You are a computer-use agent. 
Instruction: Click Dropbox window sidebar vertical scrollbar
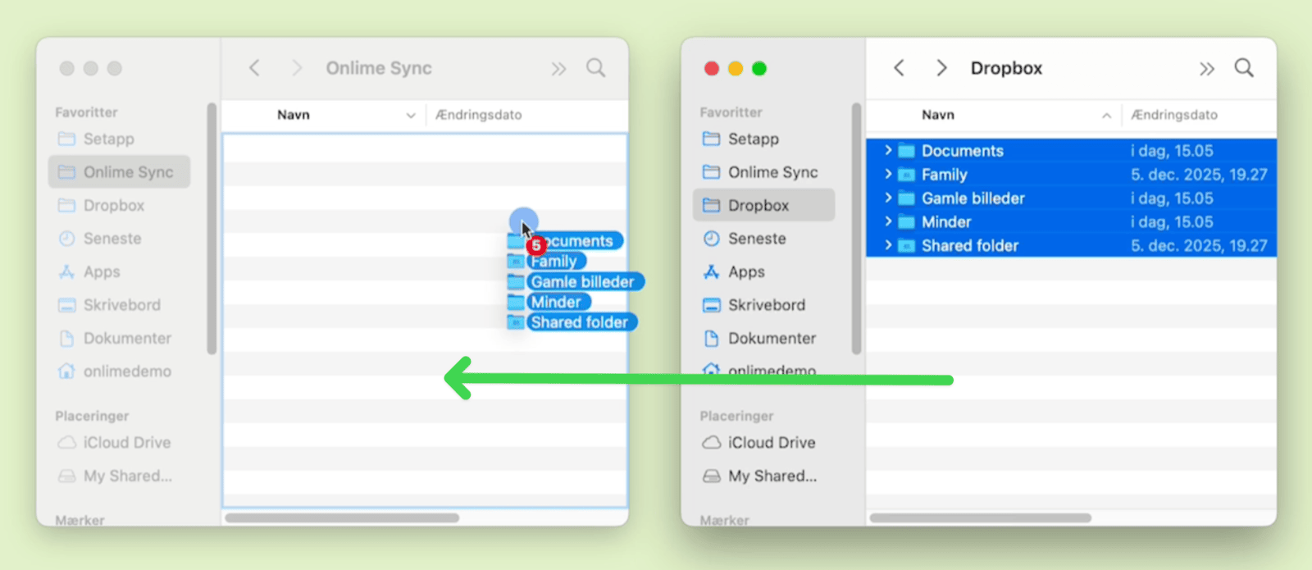click(x=856, y=228)
